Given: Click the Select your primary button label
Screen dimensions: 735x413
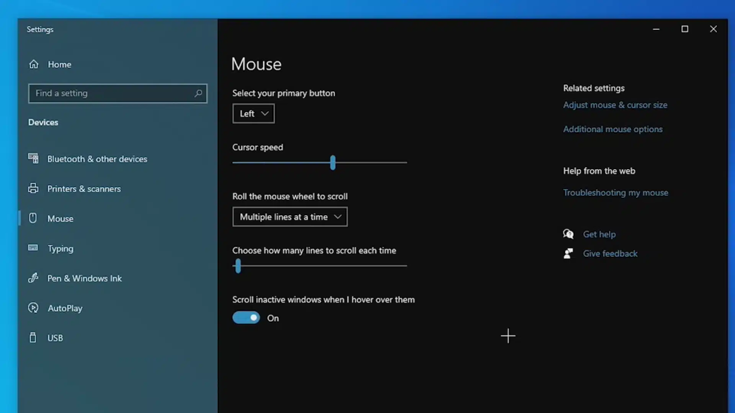Looking at the screenshot, I should coord(284,93).
